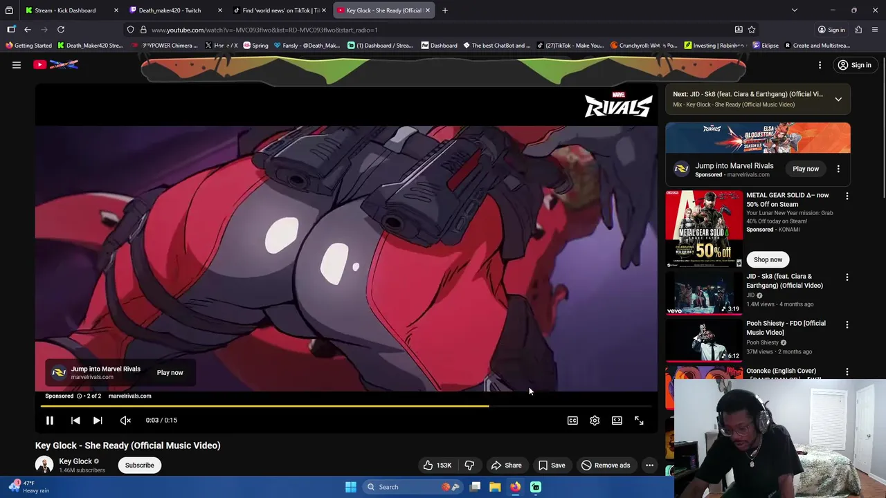Open the Spring bookmark
The width and height of the screenshot is (886, 498).
click(x=255, y=46)
